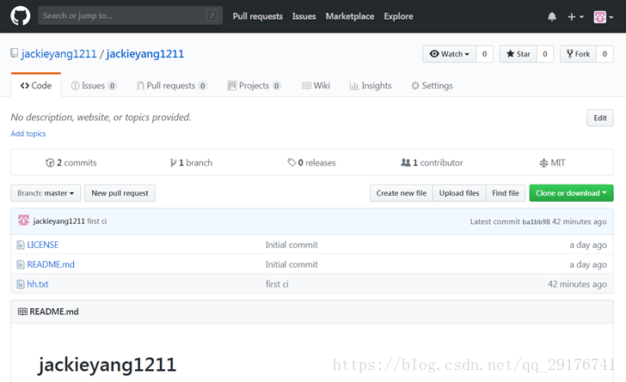Open the Wiki tab

tap(316, 85)
